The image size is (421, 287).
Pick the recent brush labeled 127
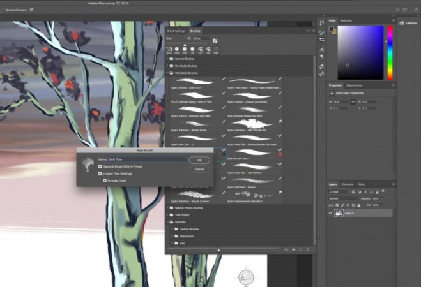(201, 50)
